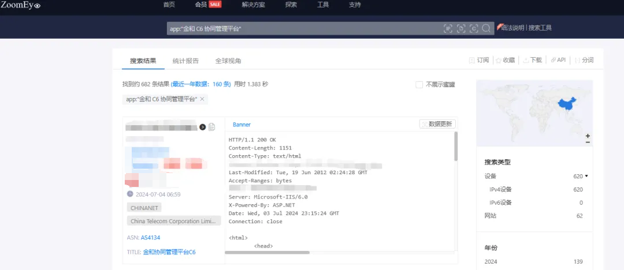Open title link 金和协同管理平台C6
The image size is (624, 270).
169,252
